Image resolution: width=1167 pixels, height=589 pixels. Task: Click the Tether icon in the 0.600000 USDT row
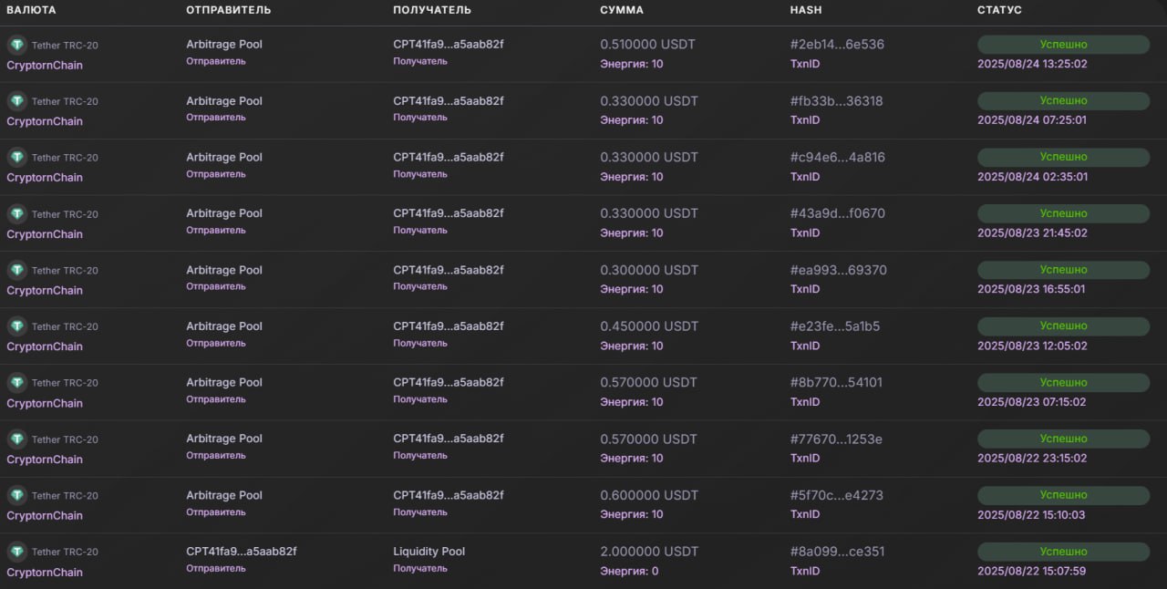17,495
